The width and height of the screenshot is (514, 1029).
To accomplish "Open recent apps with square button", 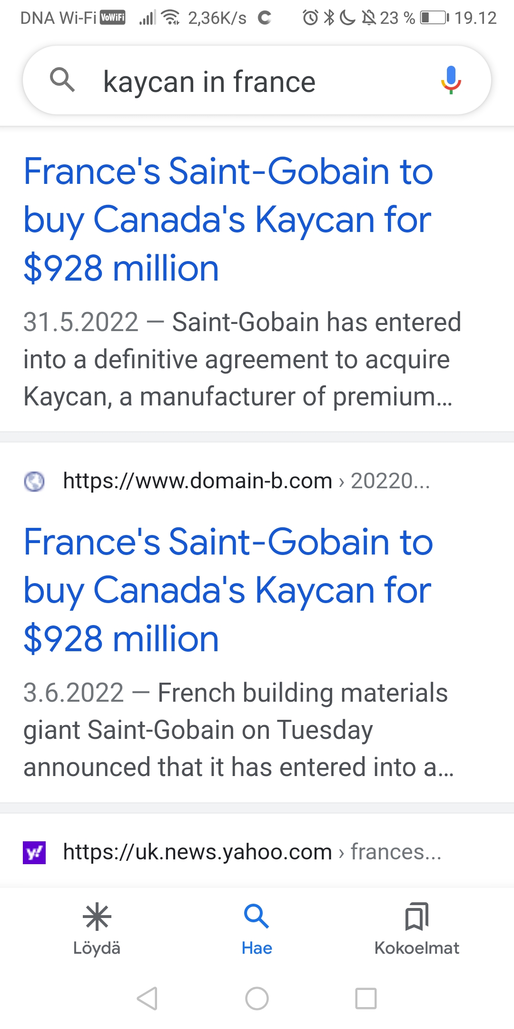I will click(366, 998).
